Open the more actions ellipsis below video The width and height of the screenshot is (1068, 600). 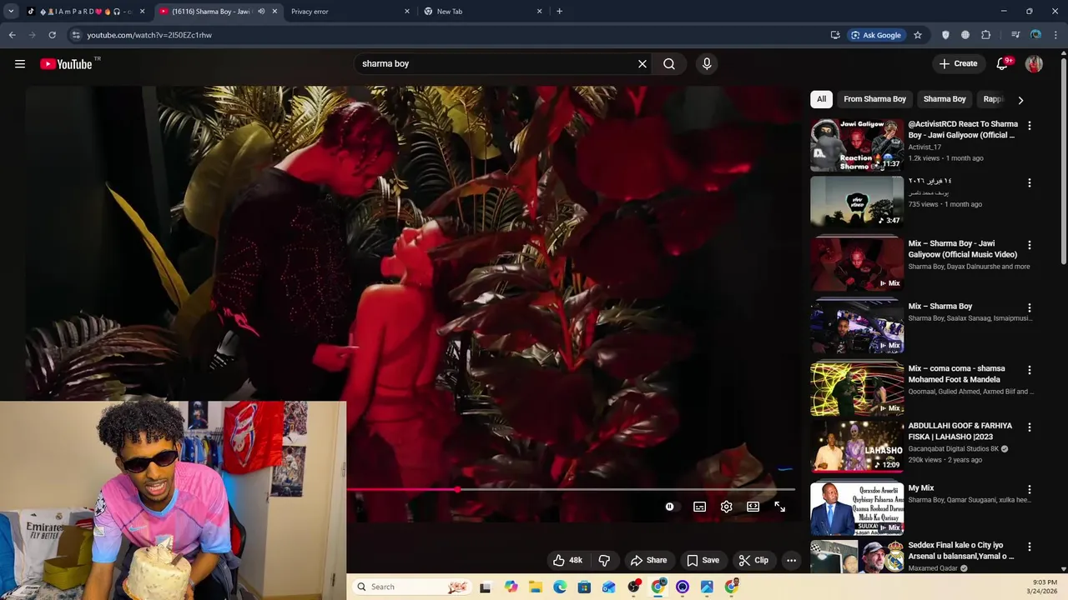tap(791, 560)
